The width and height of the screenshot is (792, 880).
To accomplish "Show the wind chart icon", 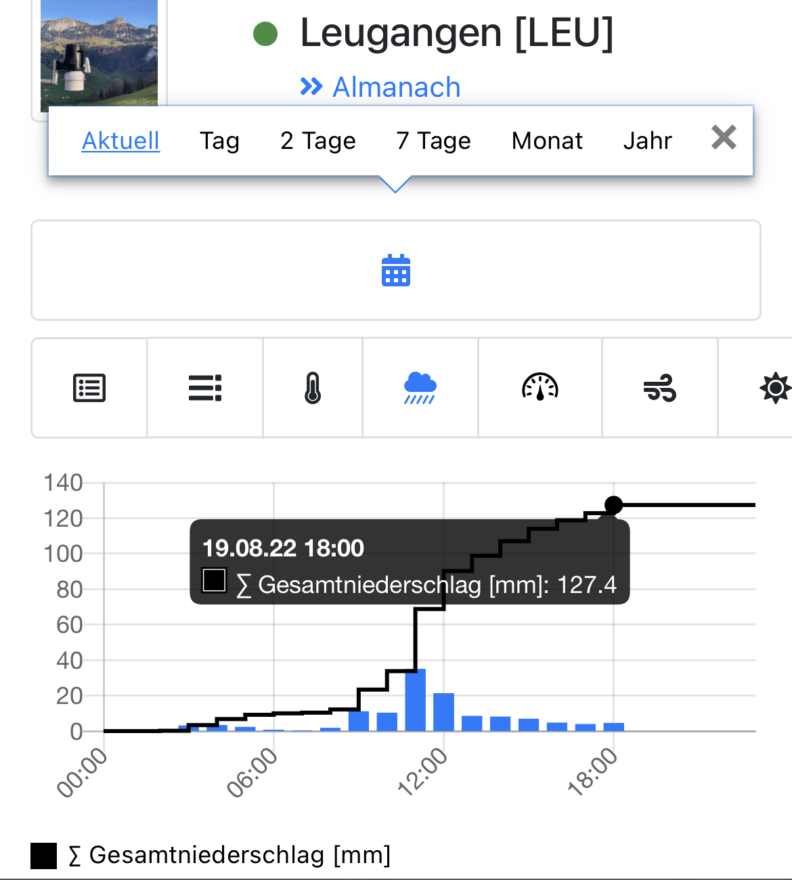I will [x=660, y=389].
